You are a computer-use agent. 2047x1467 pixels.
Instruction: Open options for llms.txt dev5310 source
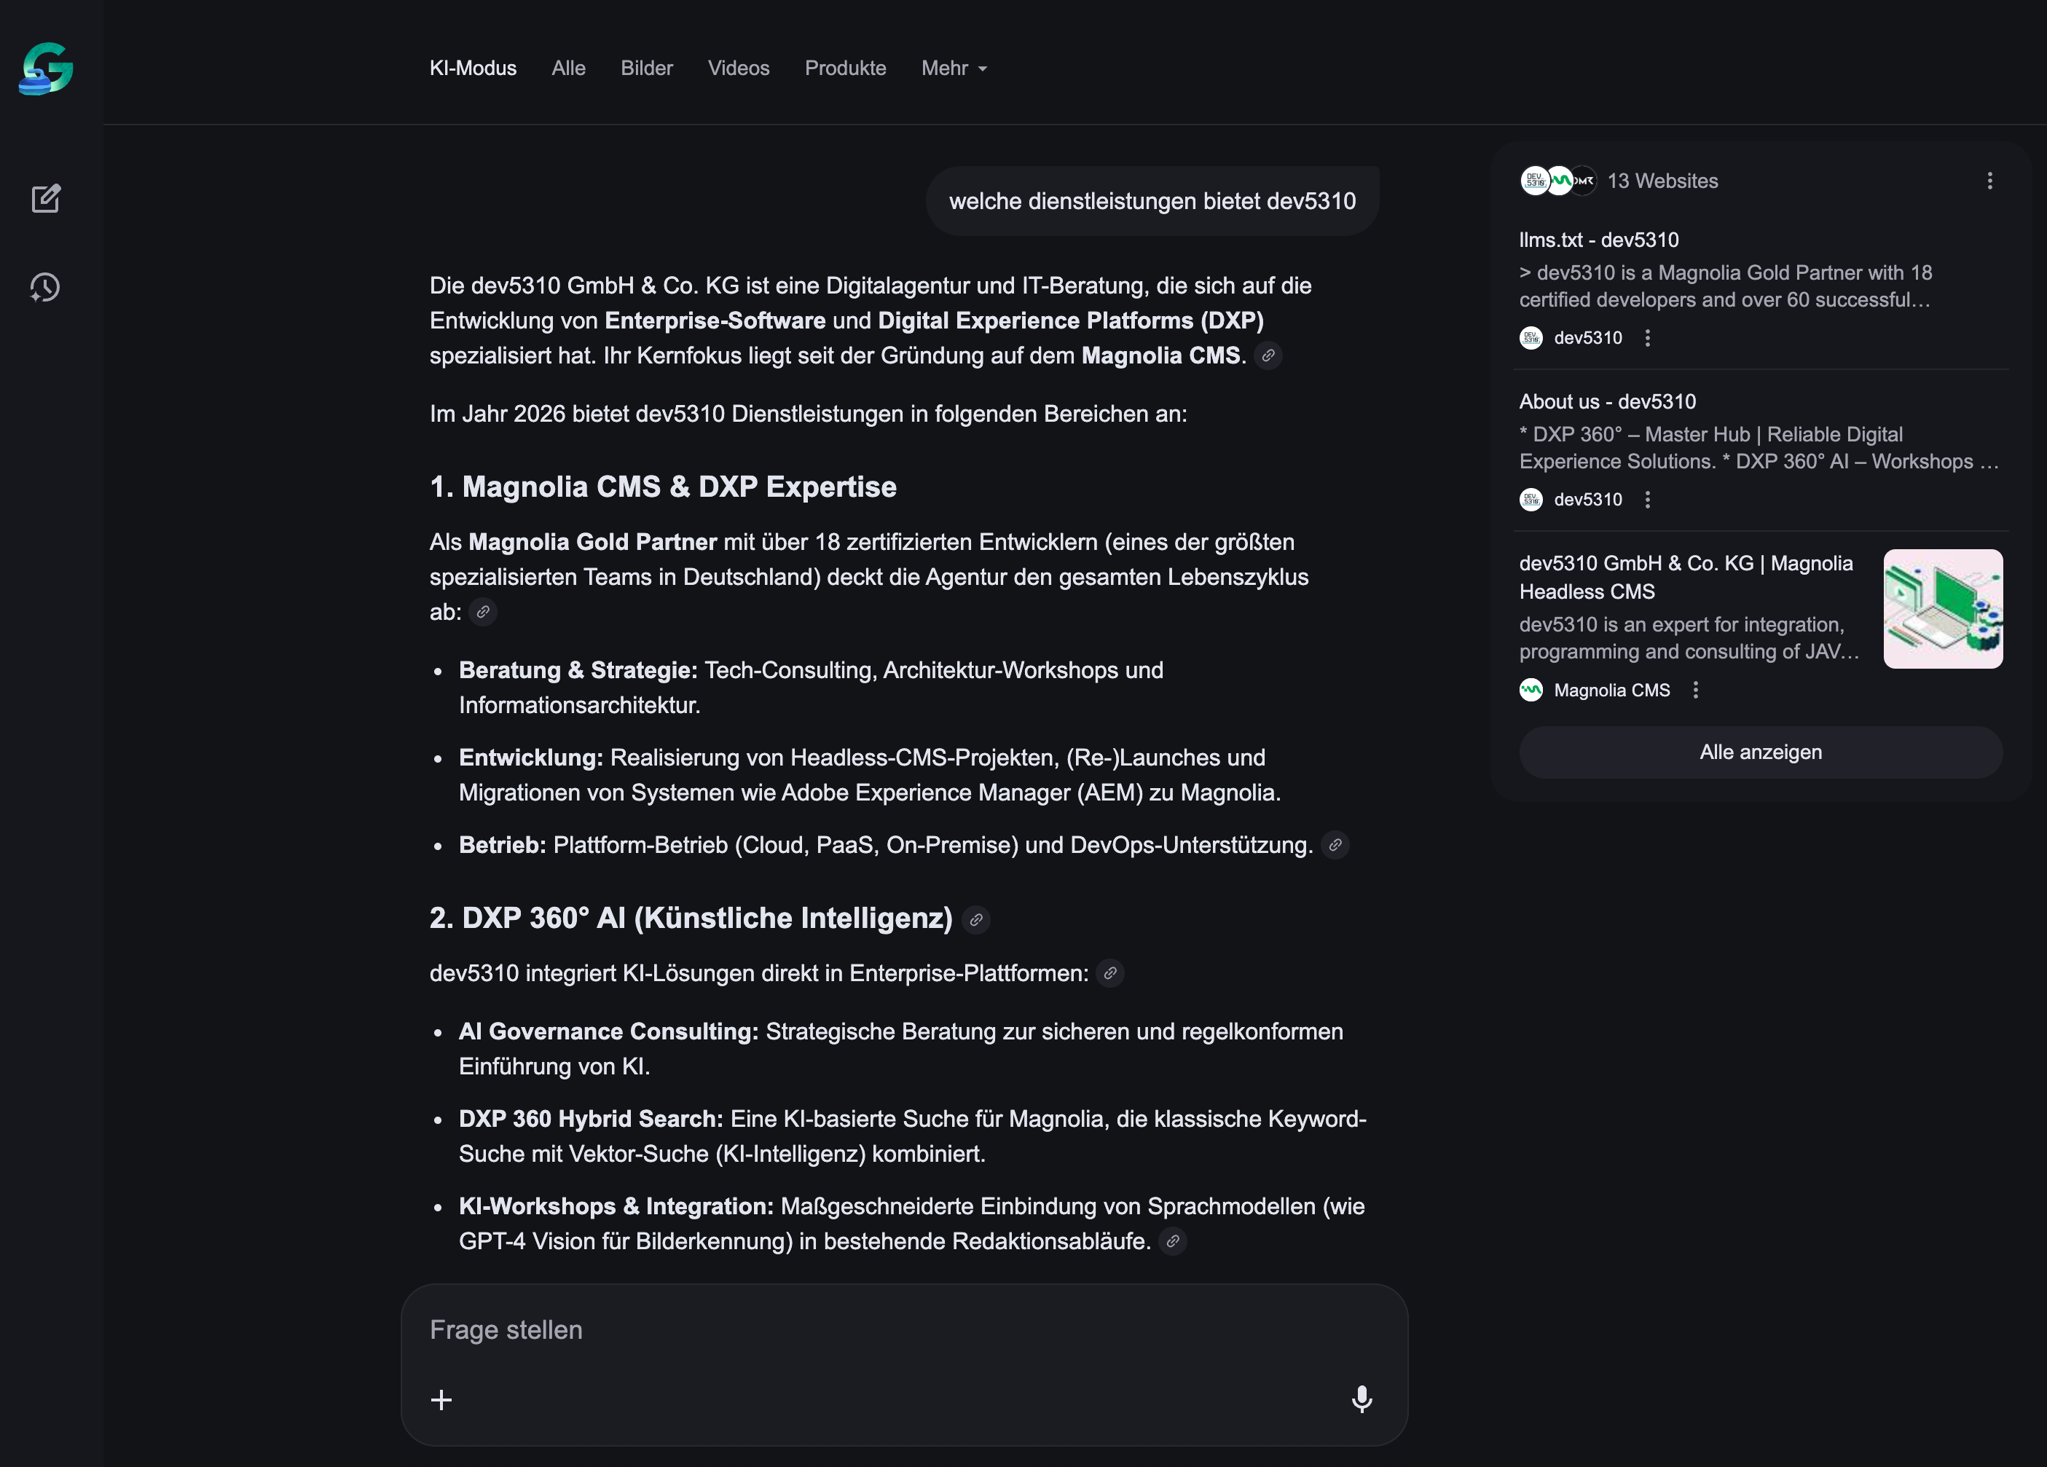coord(1647,338)
